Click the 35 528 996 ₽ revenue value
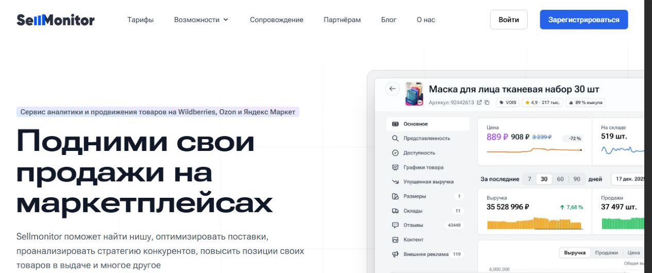Image resolution: width=652 pixels, height=273 pixels. (x=508, y=207)
